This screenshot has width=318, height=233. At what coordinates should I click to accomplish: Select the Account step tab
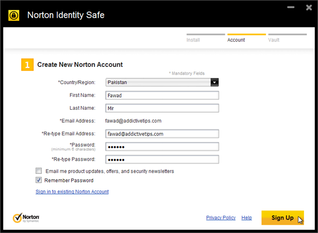coord(246,38)
